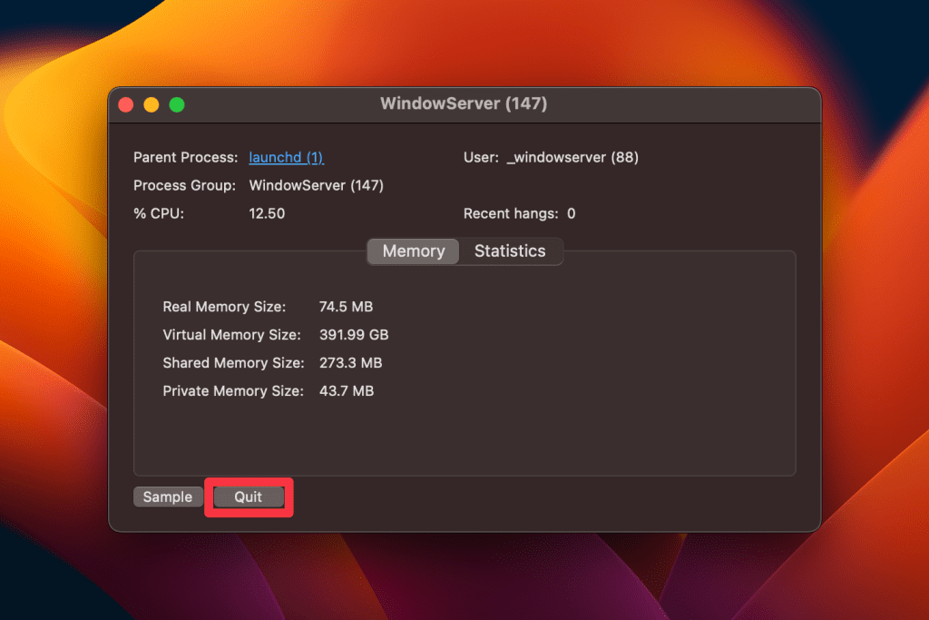Select the Real Memory Size value 74.5 MB

[x=346, y=307]
